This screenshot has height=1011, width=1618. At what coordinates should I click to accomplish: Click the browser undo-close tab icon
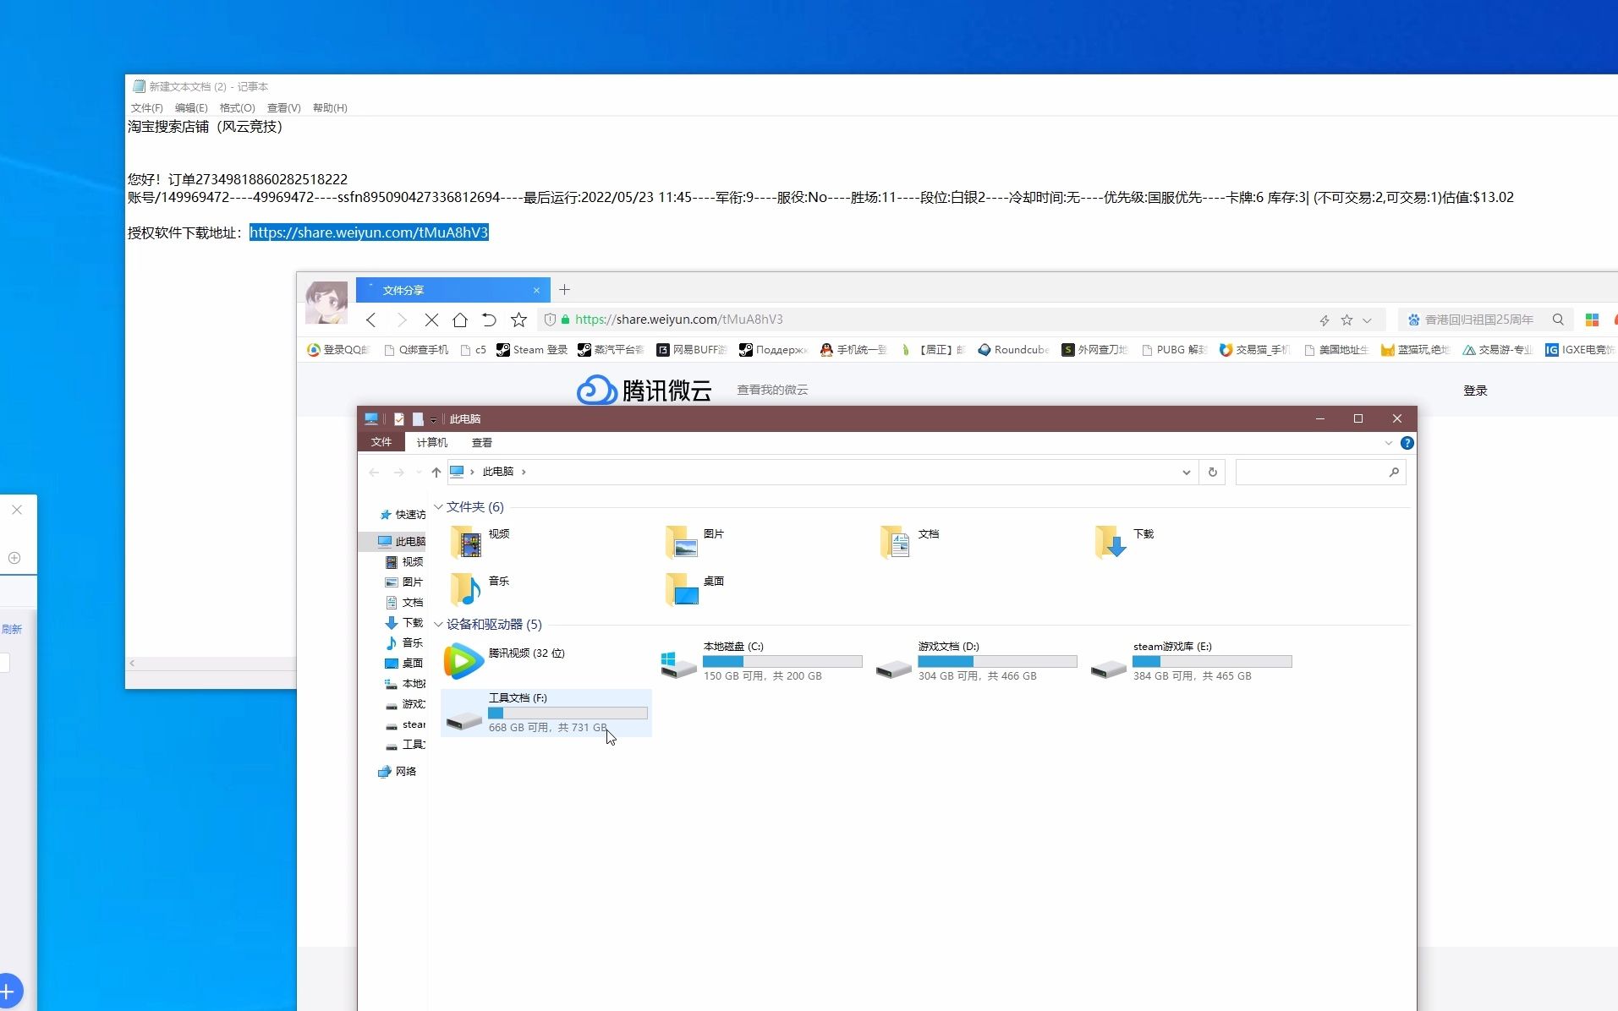(489, 320)
